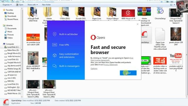
Task: Select the Kuruthi 2021 folder
Action: 81,13
